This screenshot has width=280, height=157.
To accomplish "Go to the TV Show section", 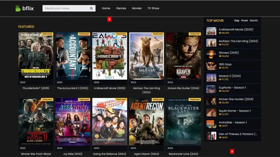I will pyautogui.click(x=153, y=8).
